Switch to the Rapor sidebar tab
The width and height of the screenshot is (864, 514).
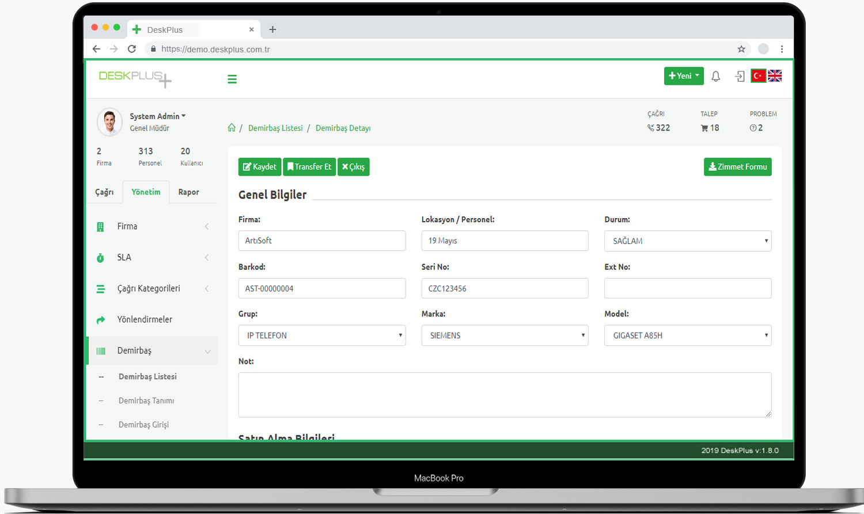pyautogui.click(x=188, y=192)
